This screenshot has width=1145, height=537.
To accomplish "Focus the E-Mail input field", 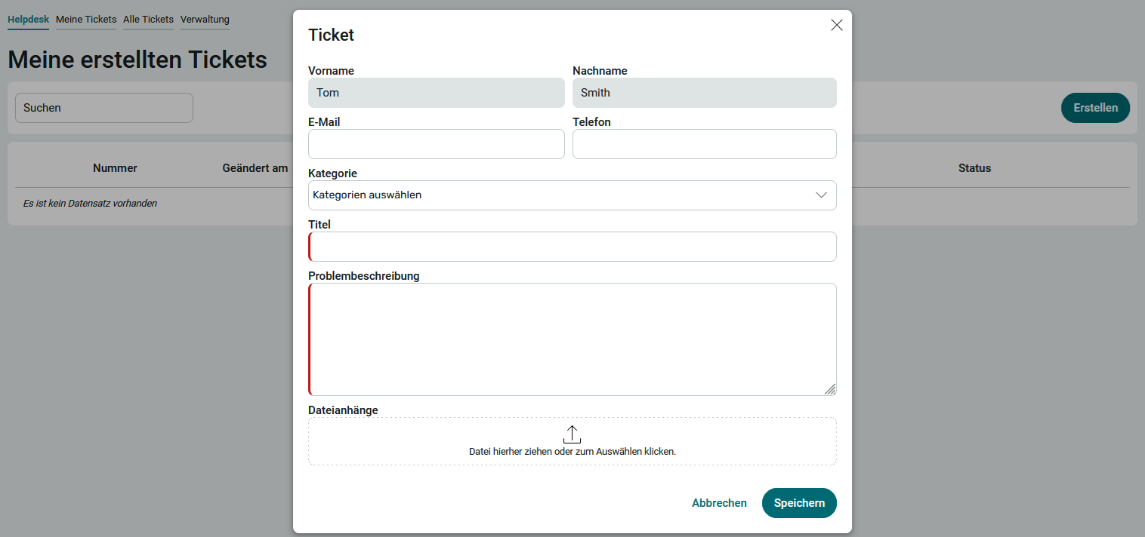I will [x=437, y=144].
